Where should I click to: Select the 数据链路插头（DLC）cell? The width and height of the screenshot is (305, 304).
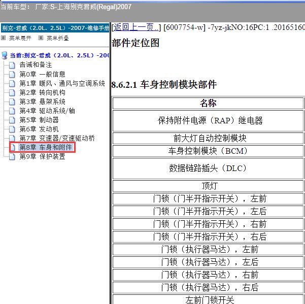[208, 168]
